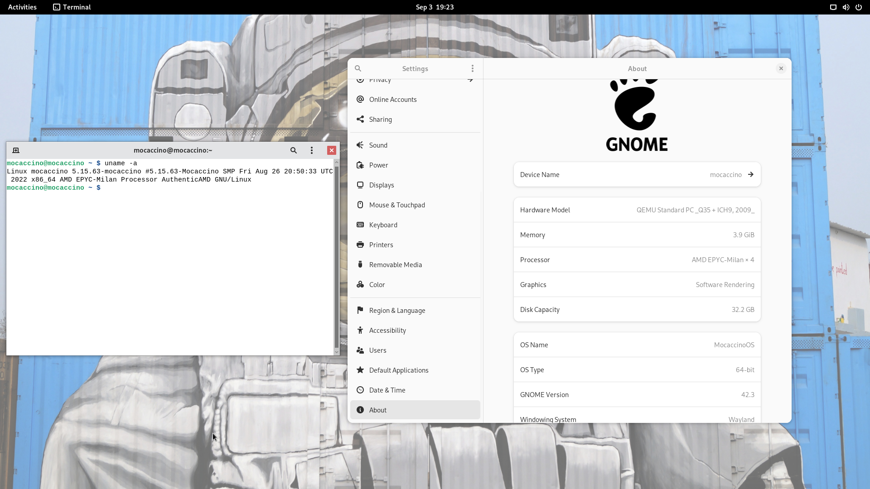Select the Users label in sidebar

[x=378, y=350]
